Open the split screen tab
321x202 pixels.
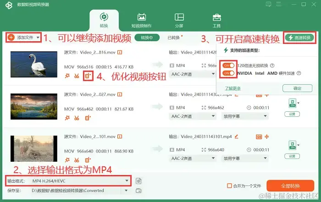point(179,21)
